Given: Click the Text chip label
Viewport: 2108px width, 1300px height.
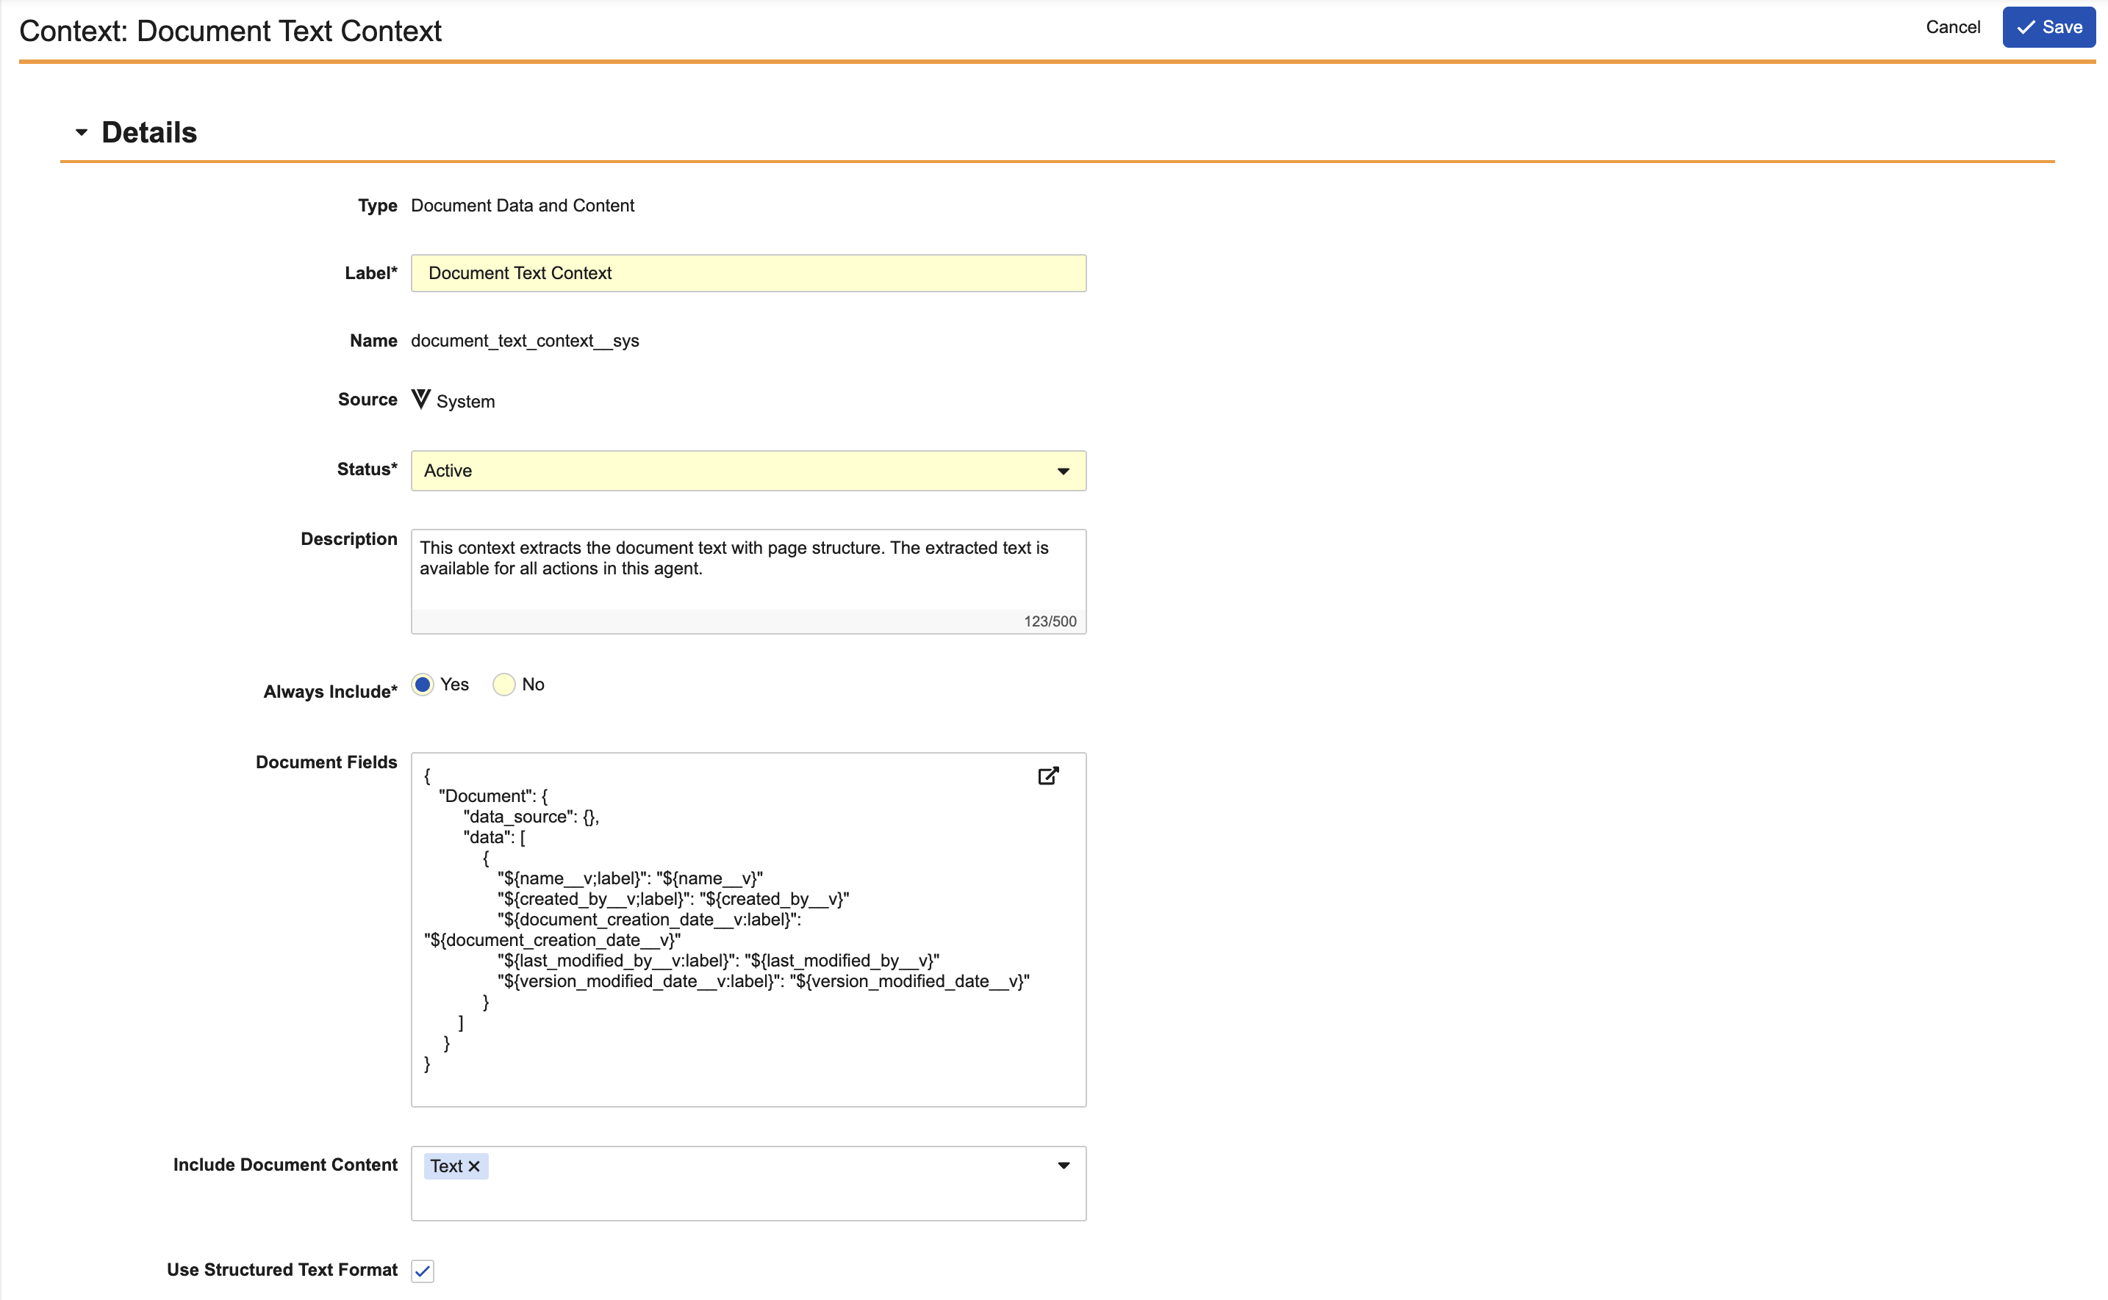Looking at the screenshot, I should [x=447, y=1166].
